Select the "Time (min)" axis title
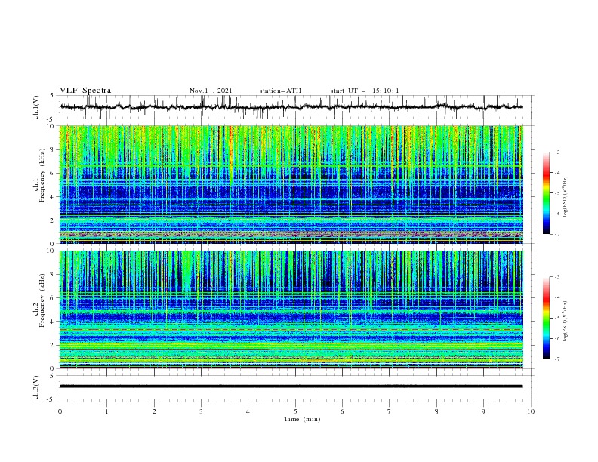 302,419
